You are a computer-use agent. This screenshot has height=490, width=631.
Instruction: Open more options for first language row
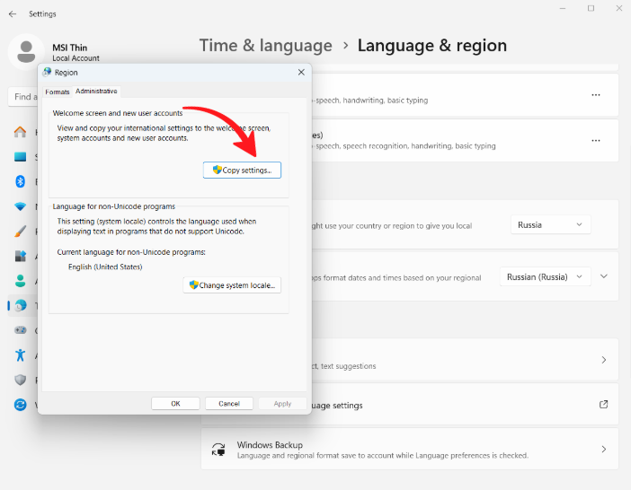click(596, 95)
